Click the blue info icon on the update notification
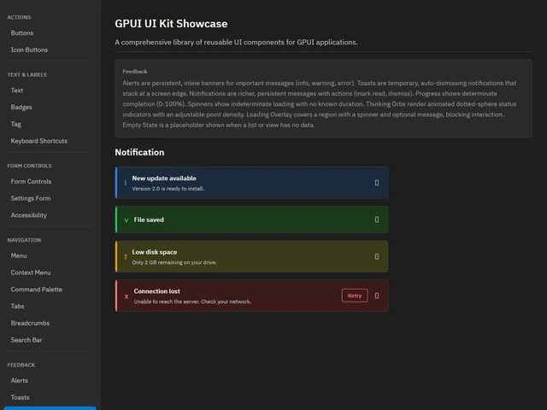Screen dimensions: 547x410 [126, 183]
